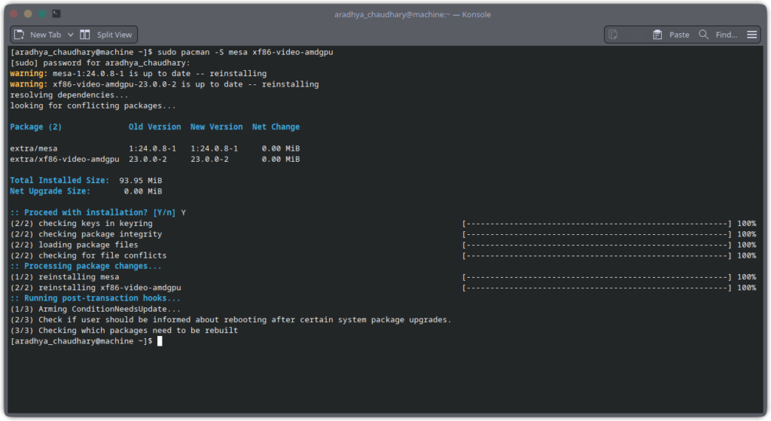Open a New Tab in Konsole
Screen dimensions: 771x421
click(38, 35)
